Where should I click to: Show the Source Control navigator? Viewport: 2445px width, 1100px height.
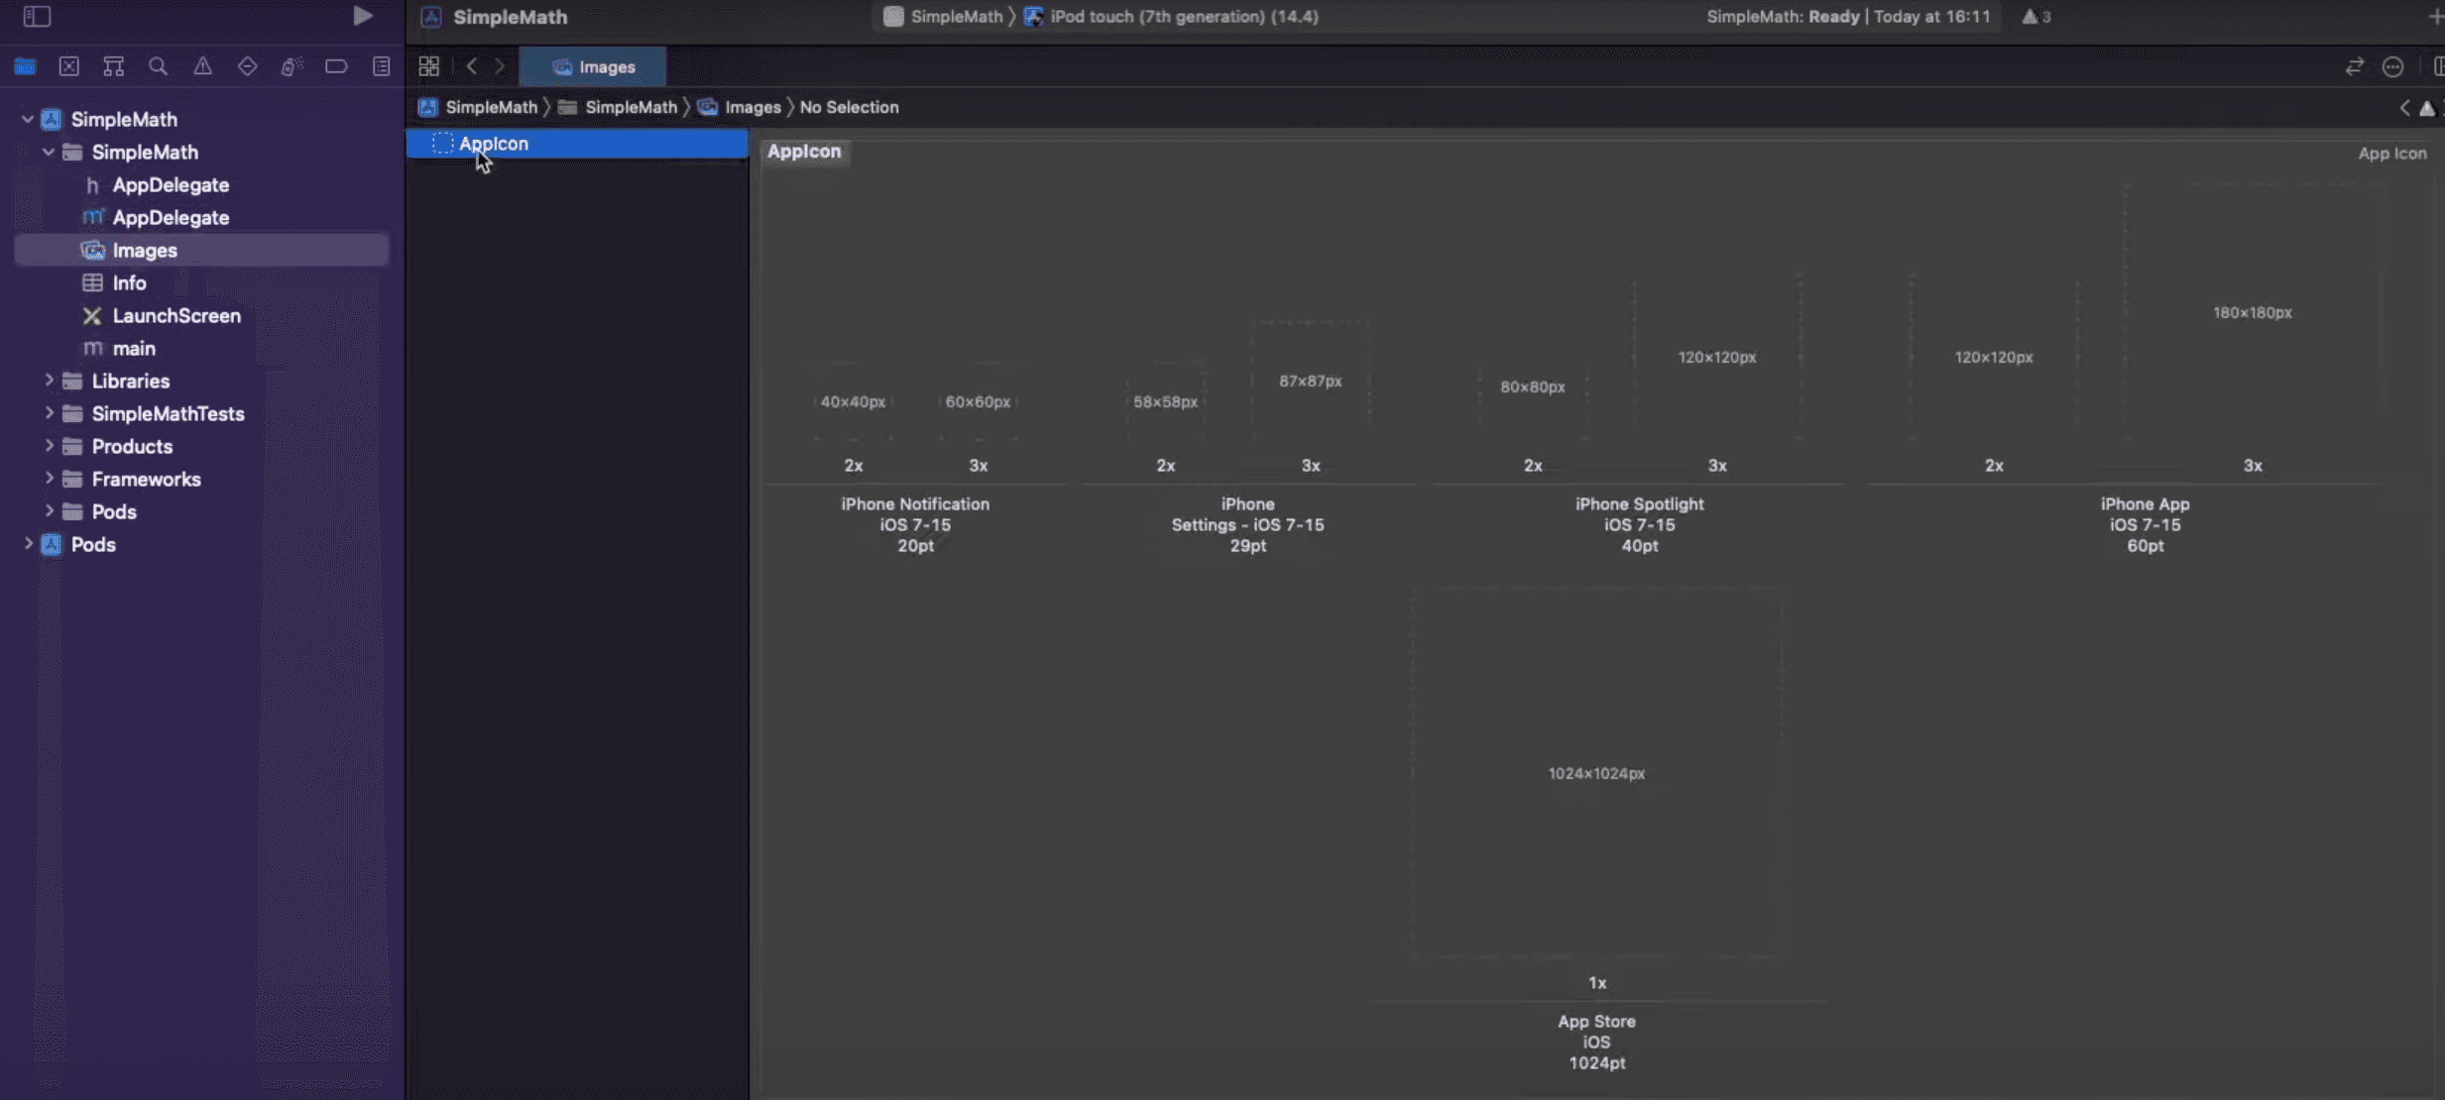[68, 66]
